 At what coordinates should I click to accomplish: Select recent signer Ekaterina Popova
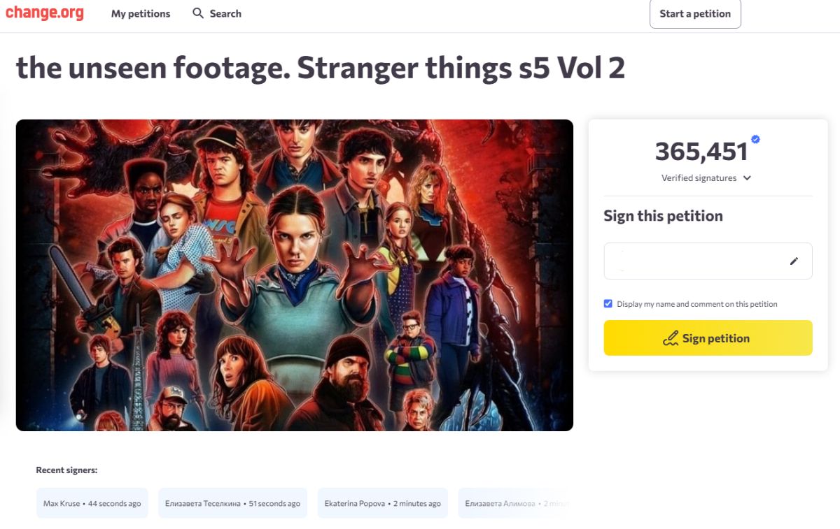coord(382,503)
